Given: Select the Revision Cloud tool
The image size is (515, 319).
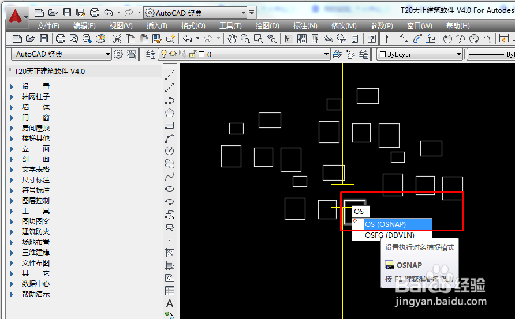Looking at the screenshot, I should point(170,163).
